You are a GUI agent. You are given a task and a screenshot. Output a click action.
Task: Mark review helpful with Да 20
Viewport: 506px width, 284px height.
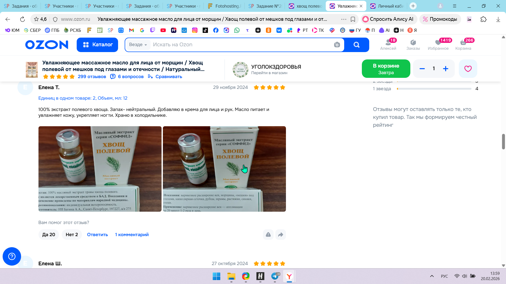click(x=49, y=235)
